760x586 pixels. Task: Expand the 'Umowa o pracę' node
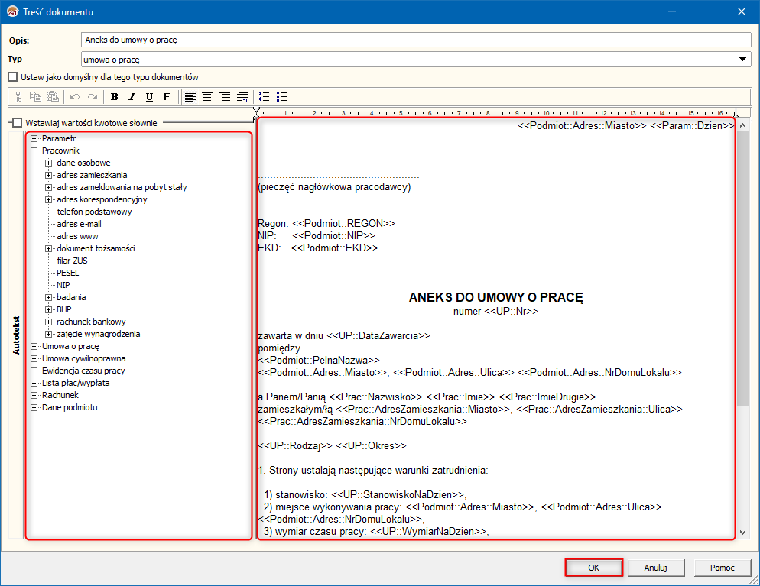(34, 346)
